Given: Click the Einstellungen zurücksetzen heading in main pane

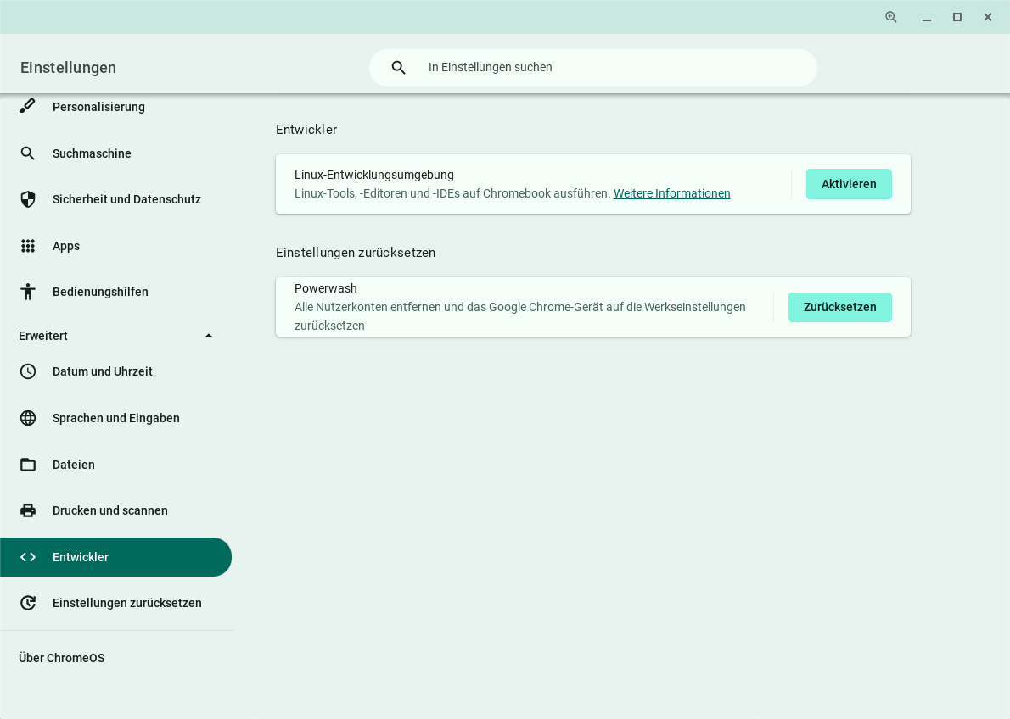Looking at the screenshot, I should (x=356, y=253).
